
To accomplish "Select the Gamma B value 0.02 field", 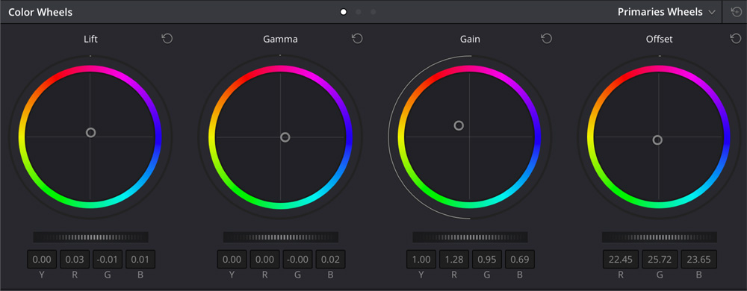I will [x=330, y=260].
